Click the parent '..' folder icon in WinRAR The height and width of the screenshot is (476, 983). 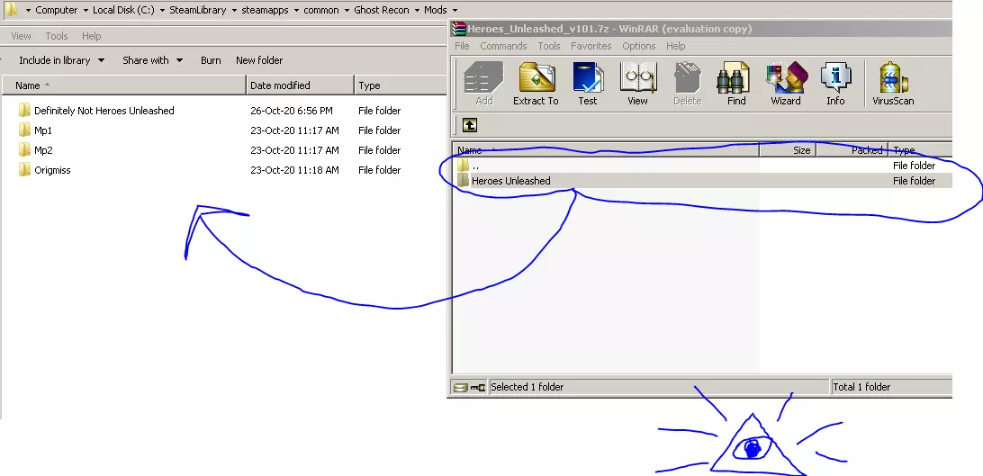pyautogui.click(x=464, y=166)
